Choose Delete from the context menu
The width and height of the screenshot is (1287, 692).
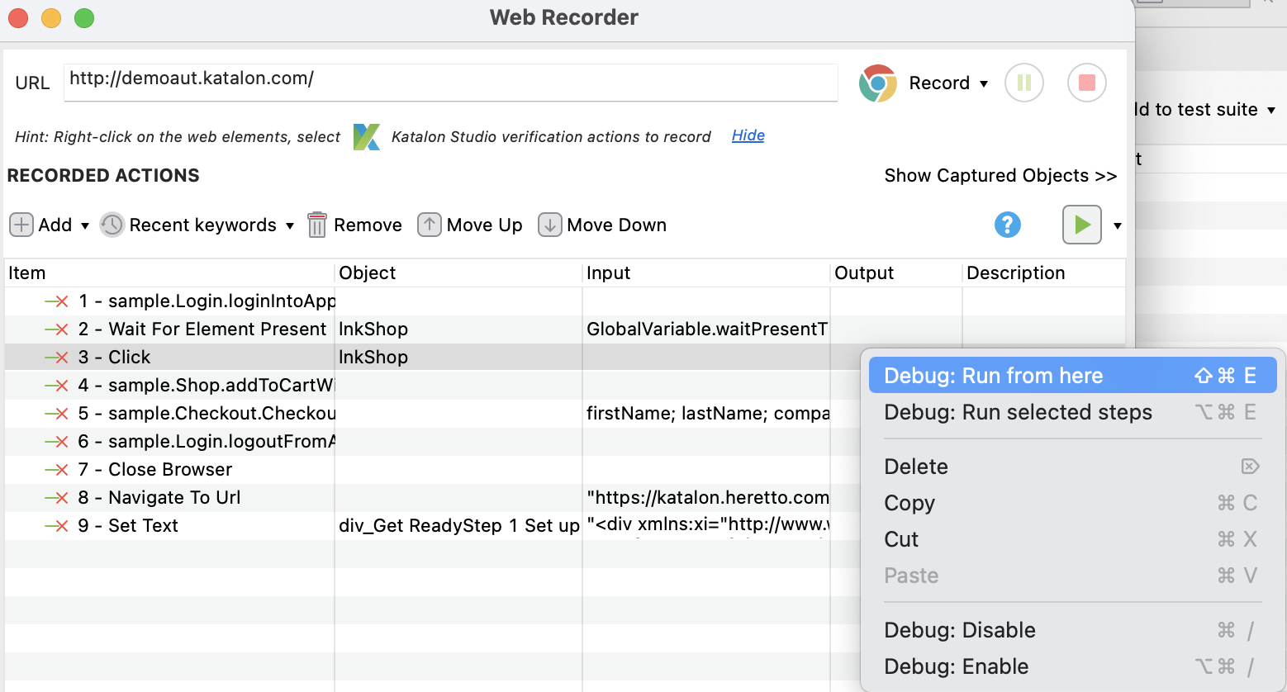pyautogui.click(x=916, y=467)
